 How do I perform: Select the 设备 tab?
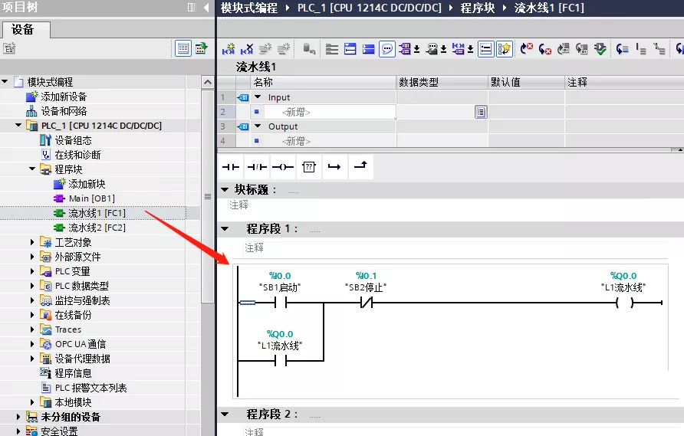[23, 29]
